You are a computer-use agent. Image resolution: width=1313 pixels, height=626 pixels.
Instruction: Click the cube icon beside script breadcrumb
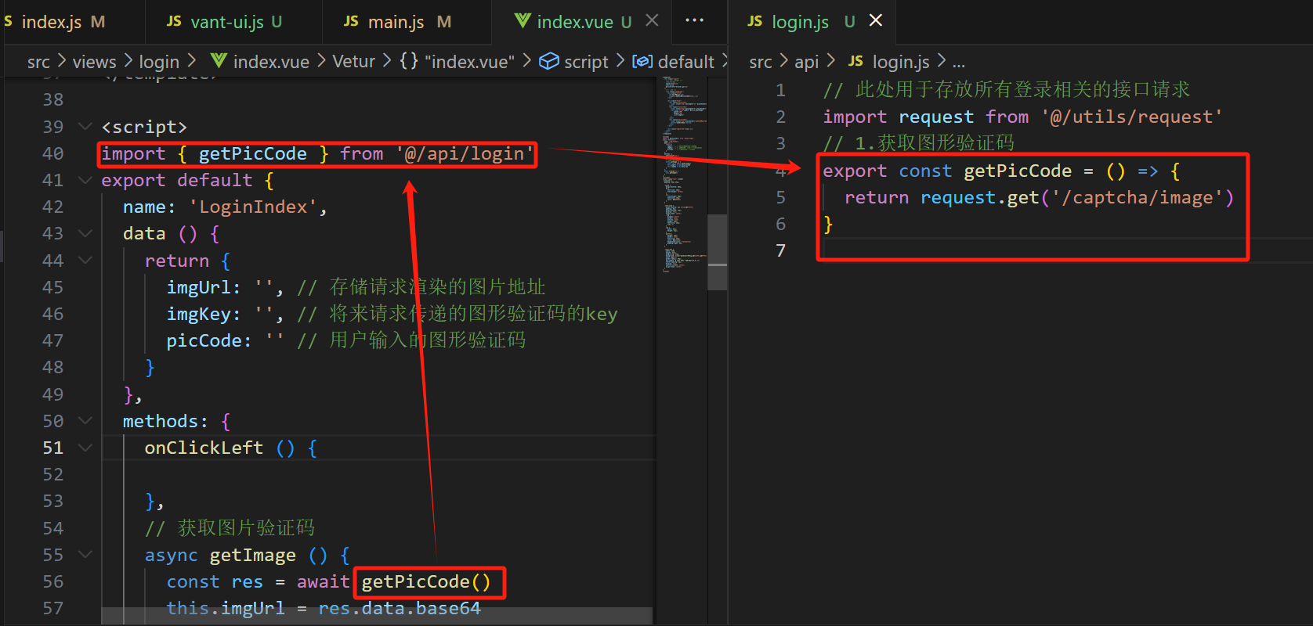point(549,61)
